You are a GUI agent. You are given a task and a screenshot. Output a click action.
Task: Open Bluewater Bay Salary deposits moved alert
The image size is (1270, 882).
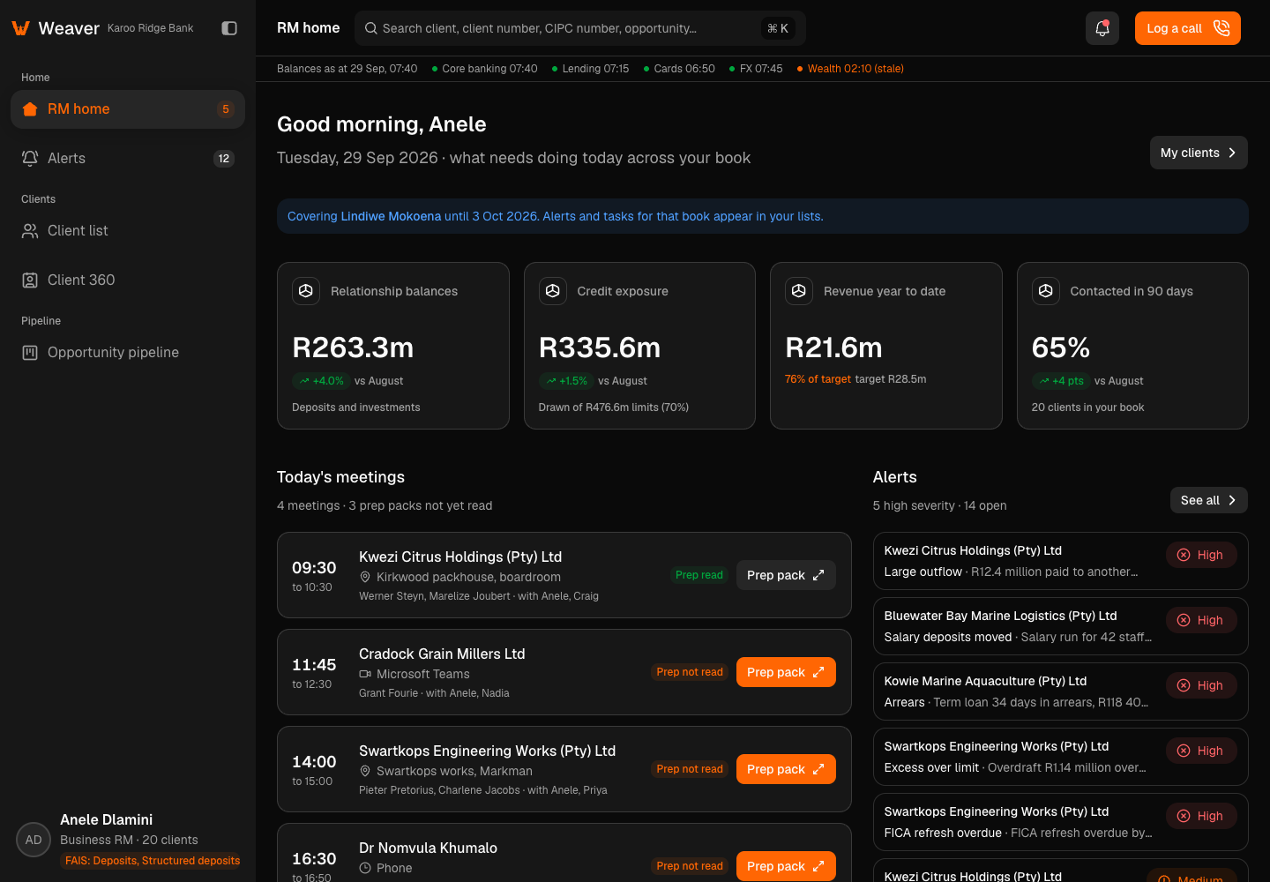click(x=1060, y=626)
